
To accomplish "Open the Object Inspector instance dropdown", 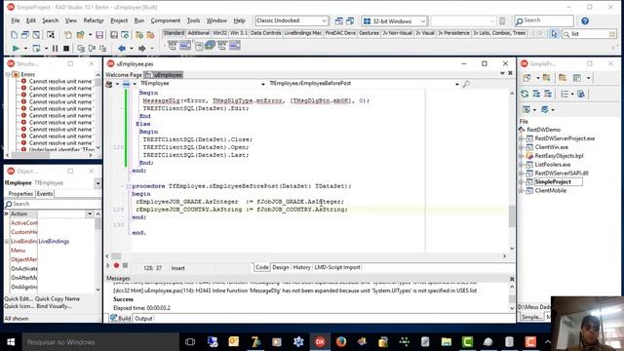I will [97, 183].
